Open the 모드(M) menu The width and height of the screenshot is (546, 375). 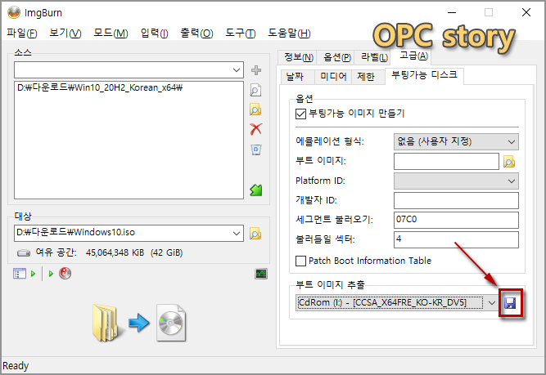pos(111,33)
